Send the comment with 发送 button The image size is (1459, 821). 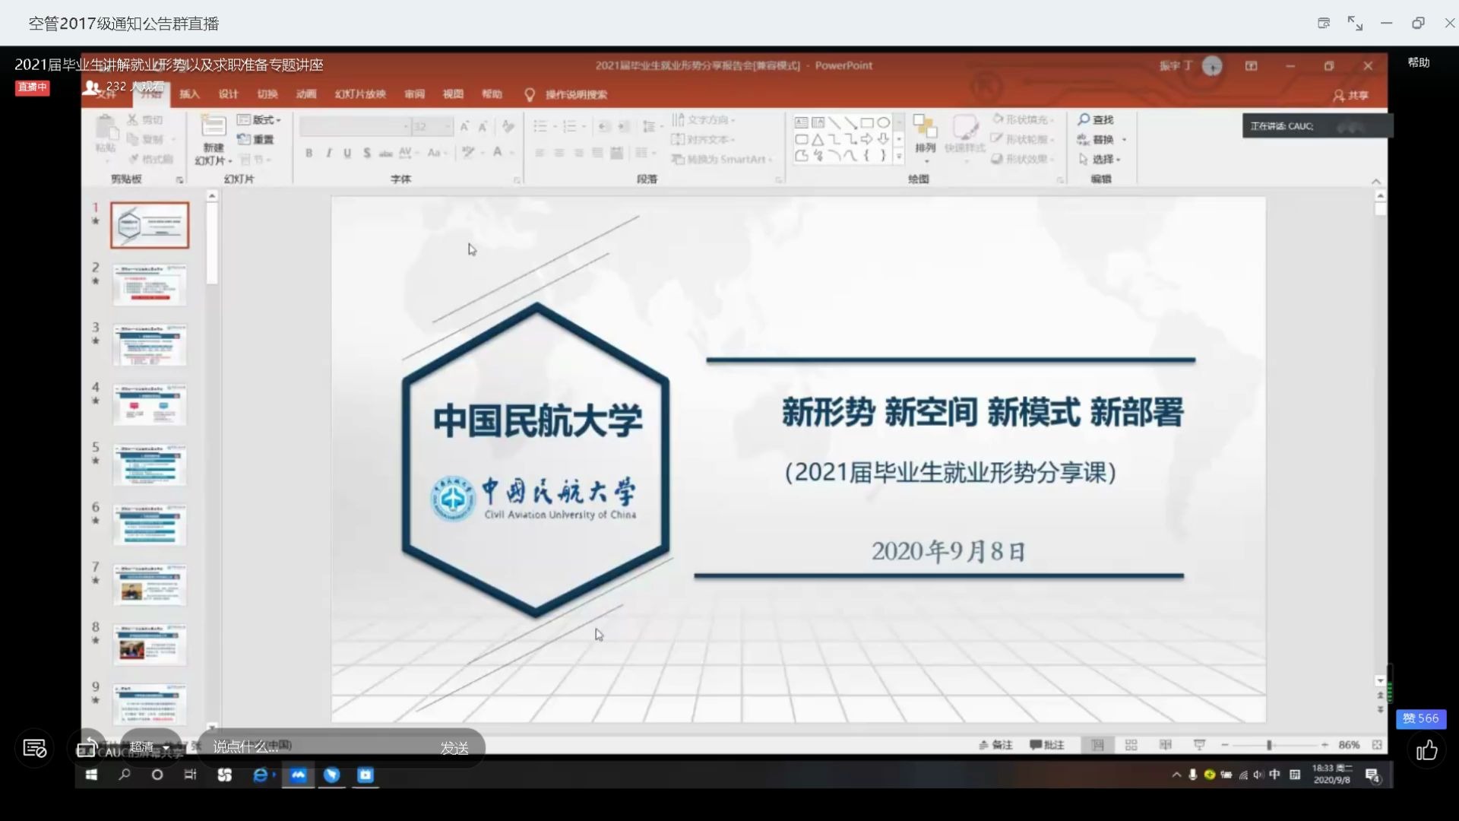454,748
